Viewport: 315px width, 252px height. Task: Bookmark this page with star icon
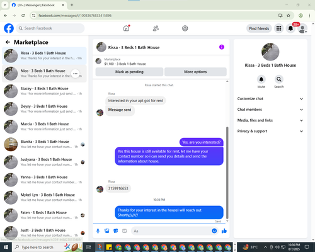[x=289, y=16]
